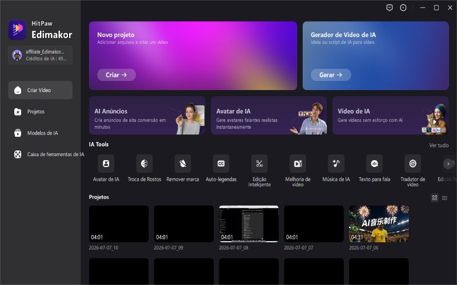Switch projects to grid view
The height and width of the screenshot is (285, 457).
tap(435, 198)
